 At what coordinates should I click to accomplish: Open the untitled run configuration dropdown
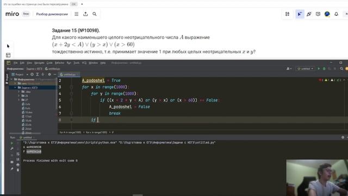coord(306,69)
